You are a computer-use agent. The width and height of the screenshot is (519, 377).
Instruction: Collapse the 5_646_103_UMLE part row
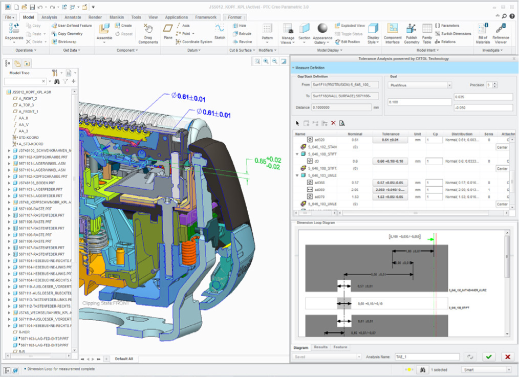(297, 175)
